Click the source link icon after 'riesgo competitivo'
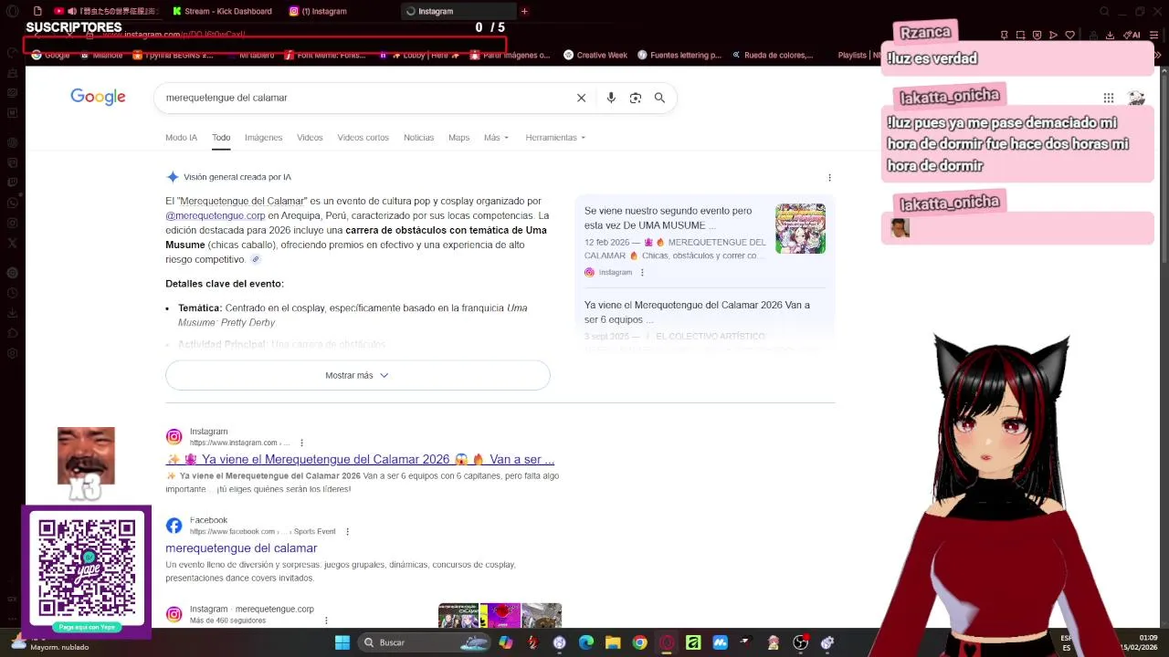The width and height of the screenshot is (1169, 657). tap(256, 259)
